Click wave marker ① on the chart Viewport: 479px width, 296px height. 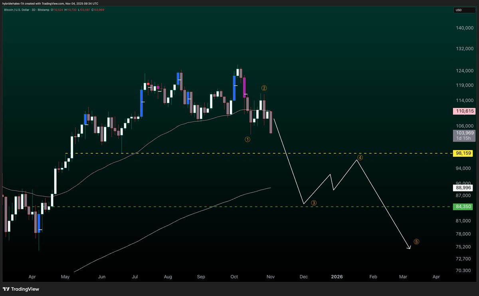[247, 139]
